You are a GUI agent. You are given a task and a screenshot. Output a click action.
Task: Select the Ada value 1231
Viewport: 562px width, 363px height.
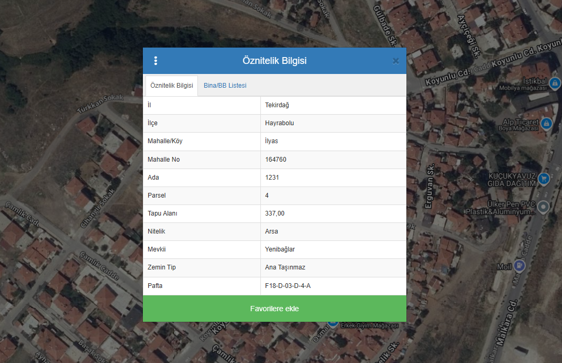click(x=272, y=178)
